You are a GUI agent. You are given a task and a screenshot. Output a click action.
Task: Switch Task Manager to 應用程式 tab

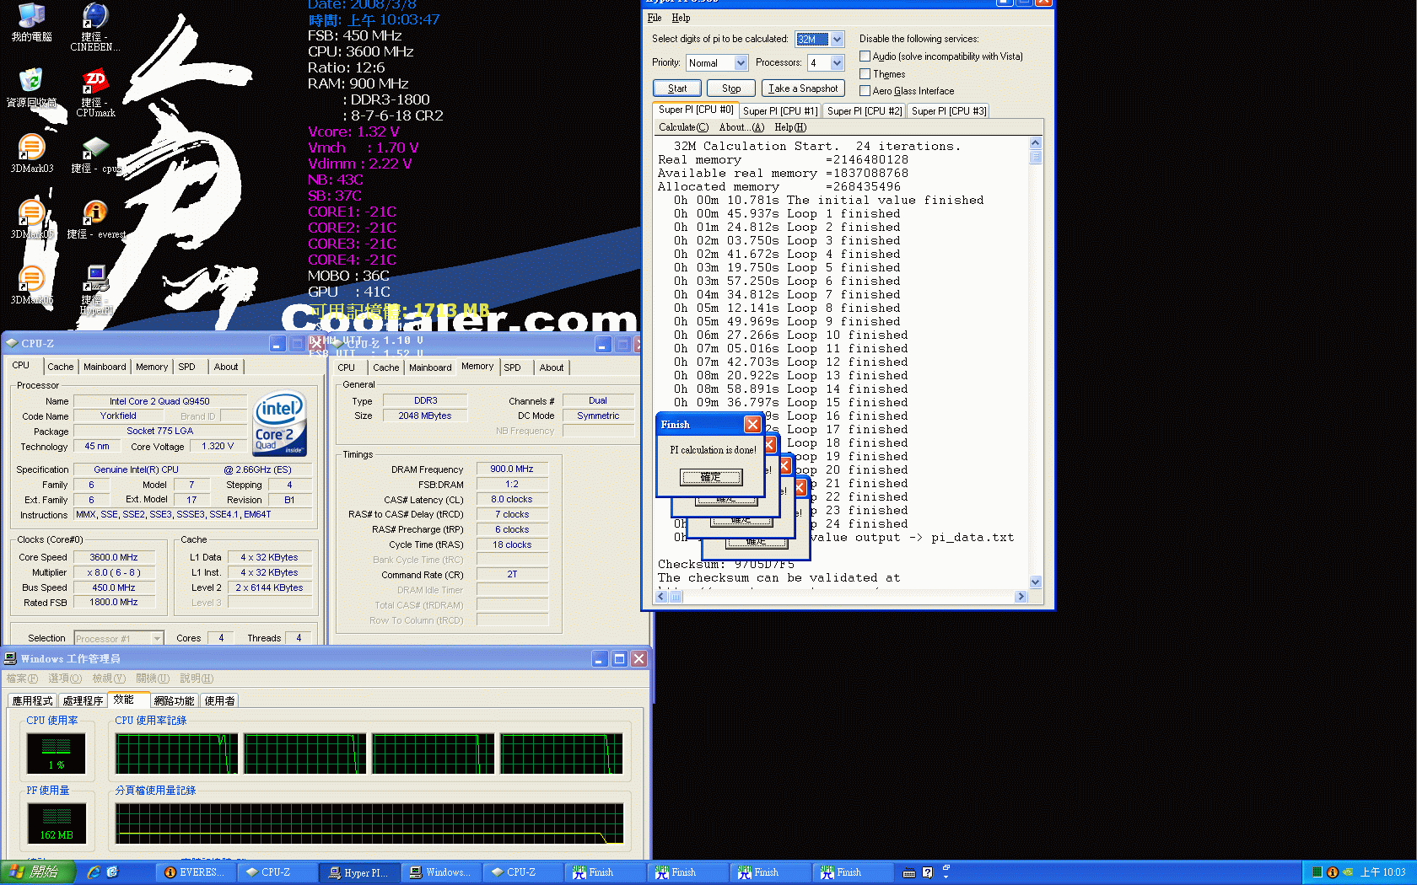[x=32, y=701]
